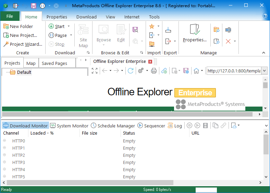The height and width of the screenshot is (193, 270).
Task: Open the Schedule Manager tab
Action: (113, 126)
